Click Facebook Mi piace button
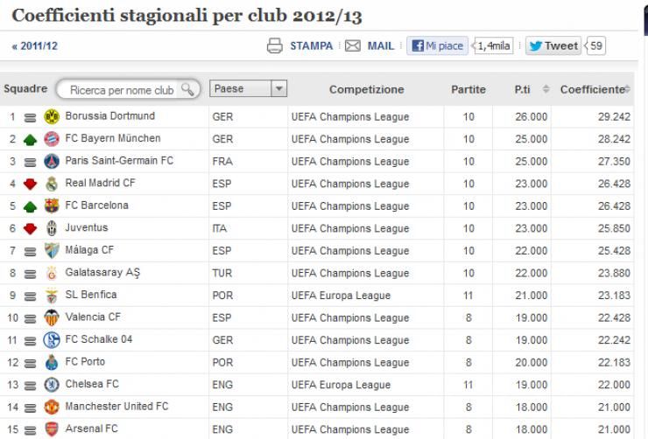Viewport: 648px width, 439px height. click(437, 45)
